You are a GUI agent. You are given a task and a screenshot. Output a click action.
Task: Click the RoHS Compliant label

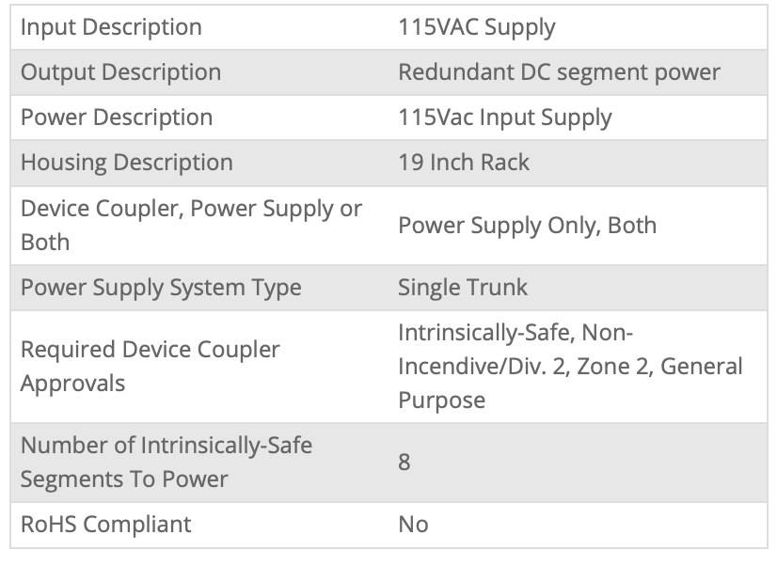point(105,524)
